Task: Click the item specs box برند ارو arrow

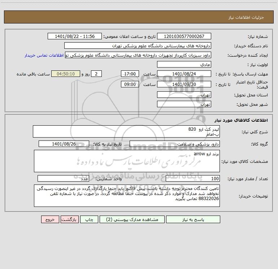Action: point(127,161)
